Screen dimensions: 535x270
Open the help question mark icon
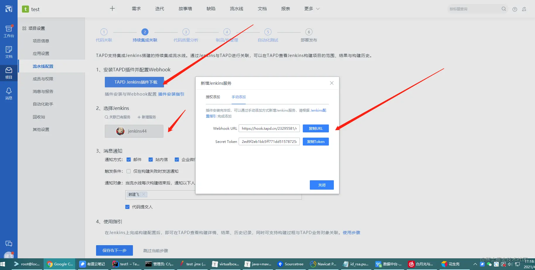point(515,9)
